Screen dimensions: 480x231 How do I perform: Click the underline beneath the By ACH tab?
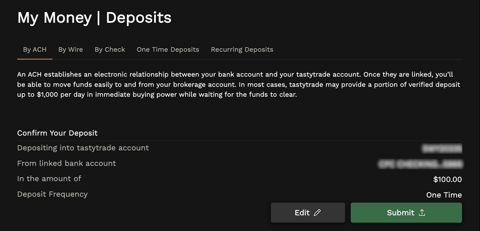click(x=34, y=59)
